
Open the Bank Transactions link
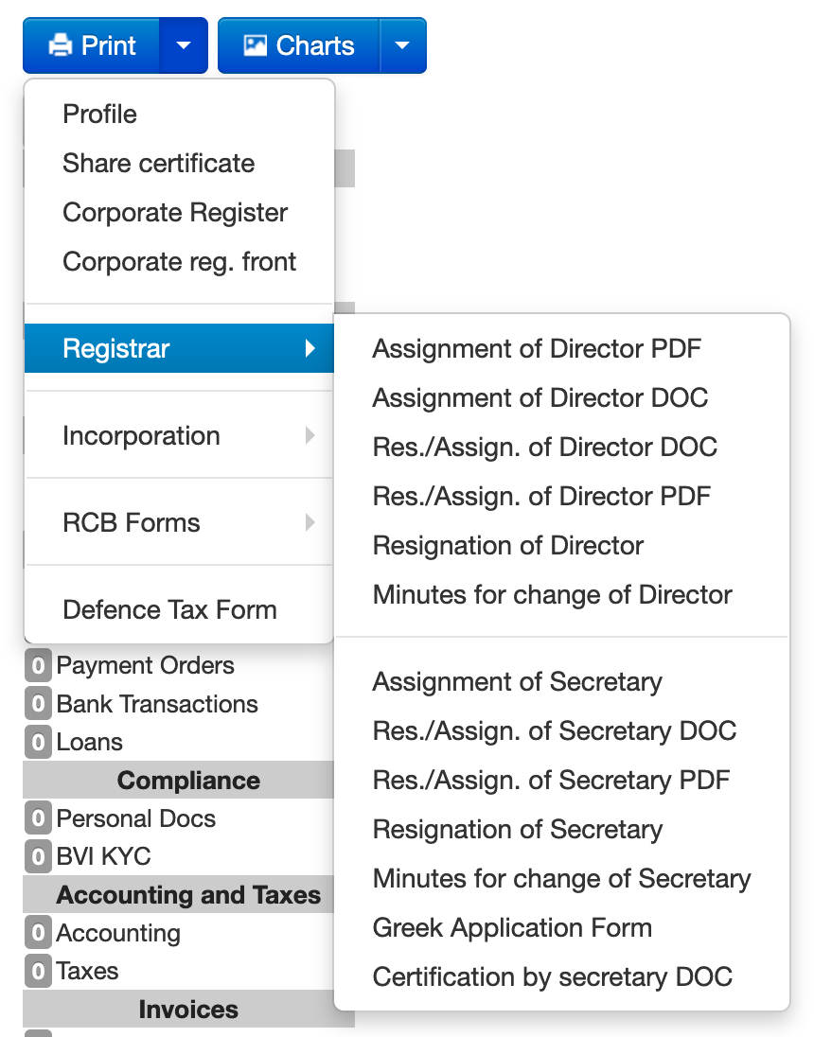pyautogui.click(x=157, y=705)
